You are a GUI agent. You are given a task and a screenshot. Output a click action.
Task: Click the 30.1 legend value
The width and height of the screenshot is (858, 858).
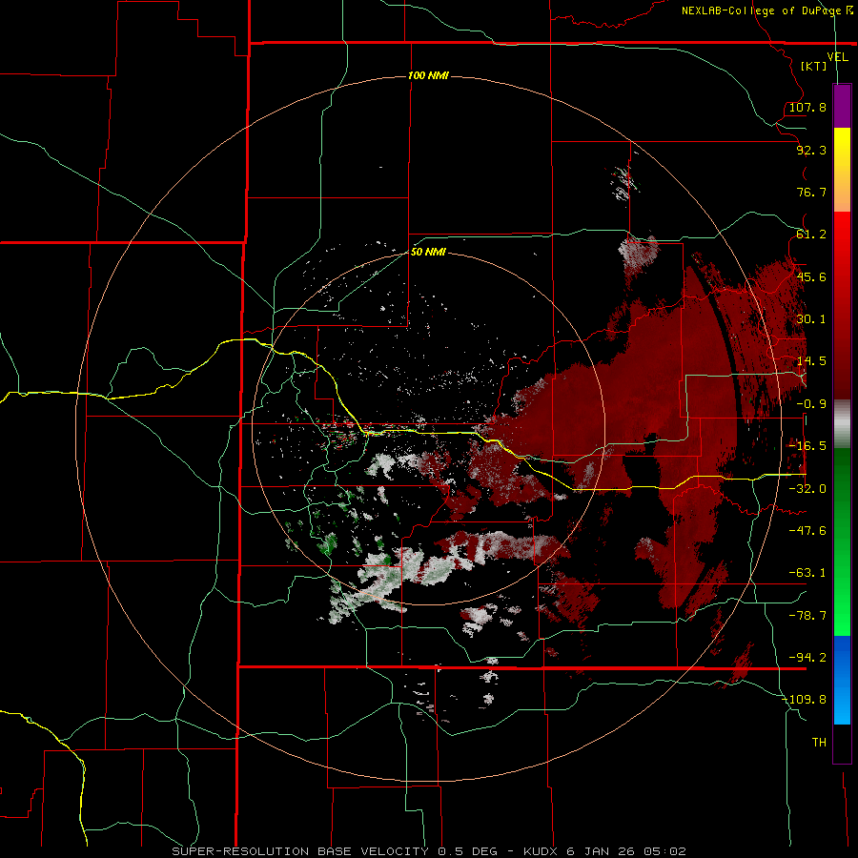pyautogui.click(x=811, y=319)
